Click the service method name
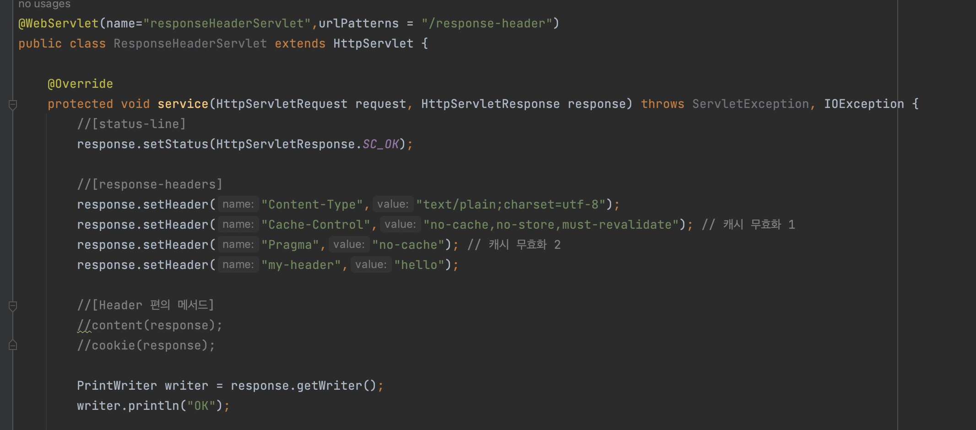 pyautogui.click(x=183, y=104)
